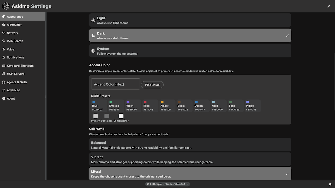
Task: Apply the Indigo preset color
Action: tap(253, 106)
